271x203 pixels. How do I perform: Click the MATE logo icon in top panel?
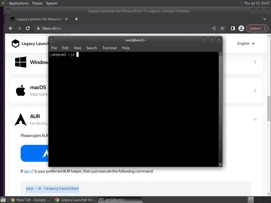pos(4,3)
